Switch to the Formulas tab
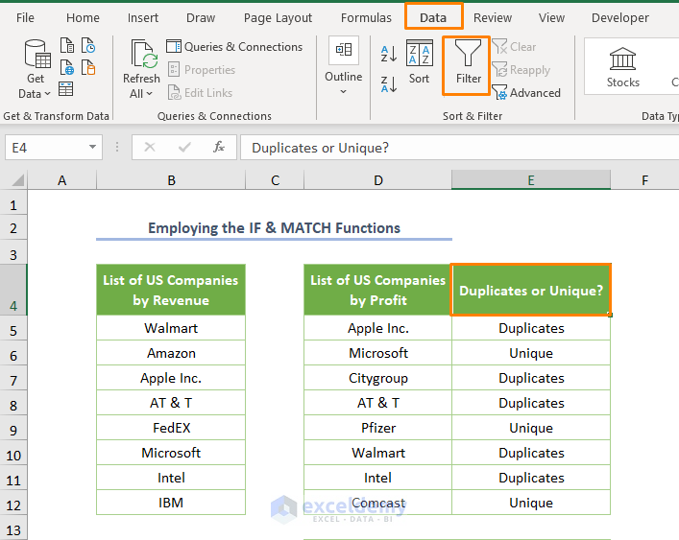 point(365,17)
